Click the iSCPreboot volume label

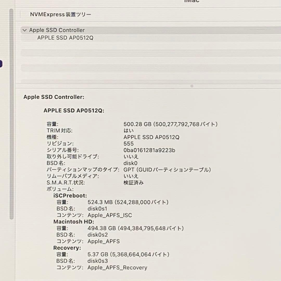(x=69, y=196)
